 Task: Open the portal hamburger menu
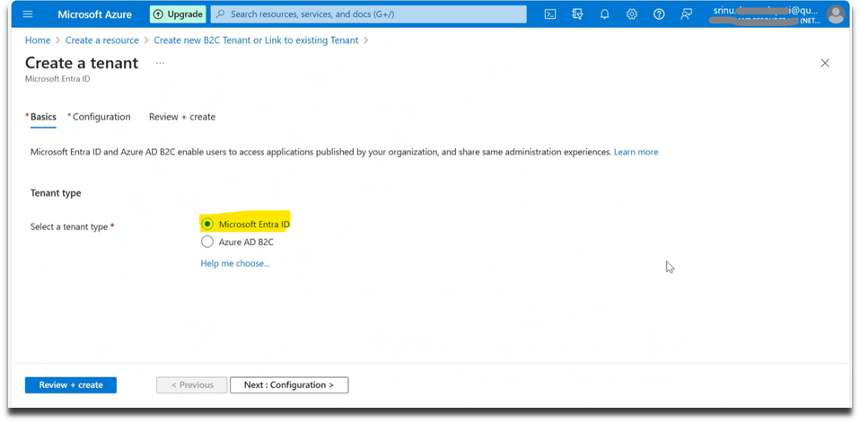coord(28,14)
